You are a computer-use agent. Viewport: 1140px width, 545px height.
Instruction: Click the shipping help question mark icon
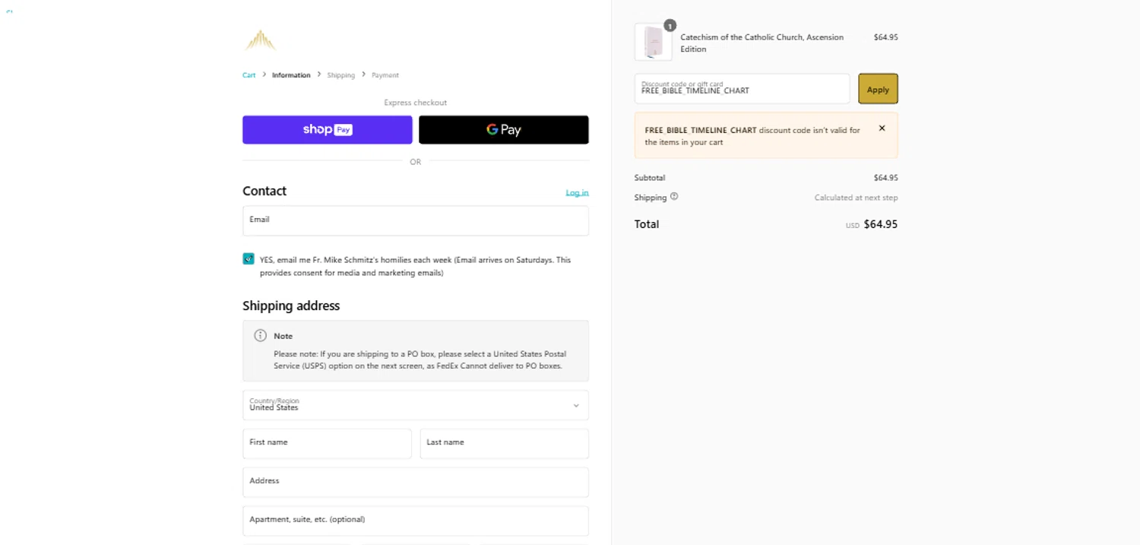click(x=674, y=197)
